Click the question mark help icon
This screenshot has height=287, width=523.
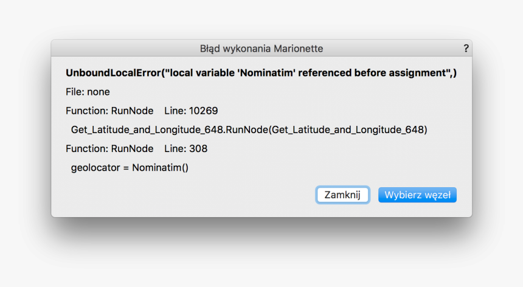(466, 48)
